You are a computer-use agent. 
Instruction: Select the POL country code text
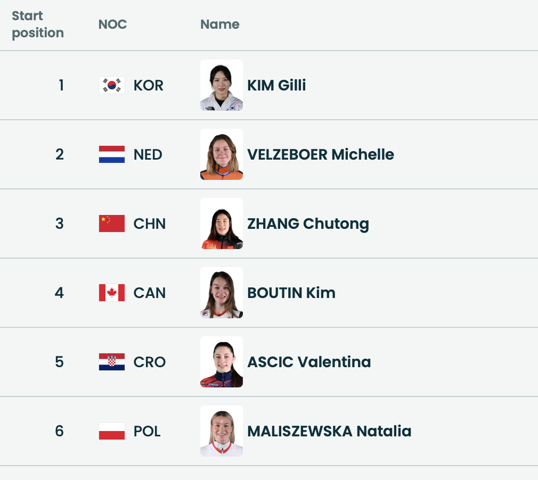[147, 432]
